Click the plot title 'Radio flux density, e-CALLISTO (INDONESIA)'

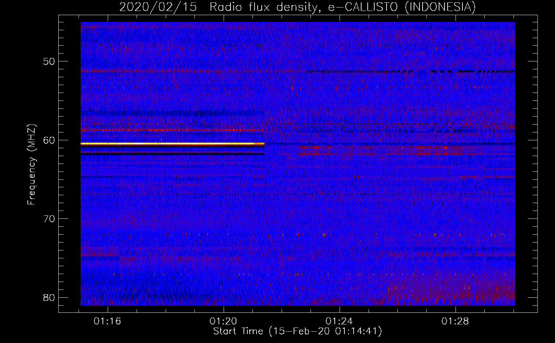click(343, 7)
